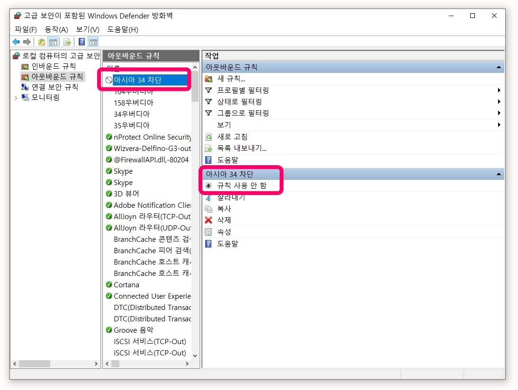The height and width of the screenshot is (390, 518).
Task: Select @FirewallAPI.dll,-80204 rule
Action: [x=151, y=160]
